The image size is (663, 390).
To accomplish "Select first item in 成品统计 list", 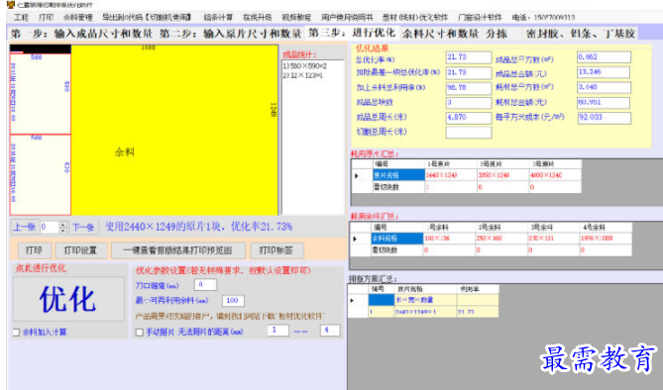I will pos(305,66).
